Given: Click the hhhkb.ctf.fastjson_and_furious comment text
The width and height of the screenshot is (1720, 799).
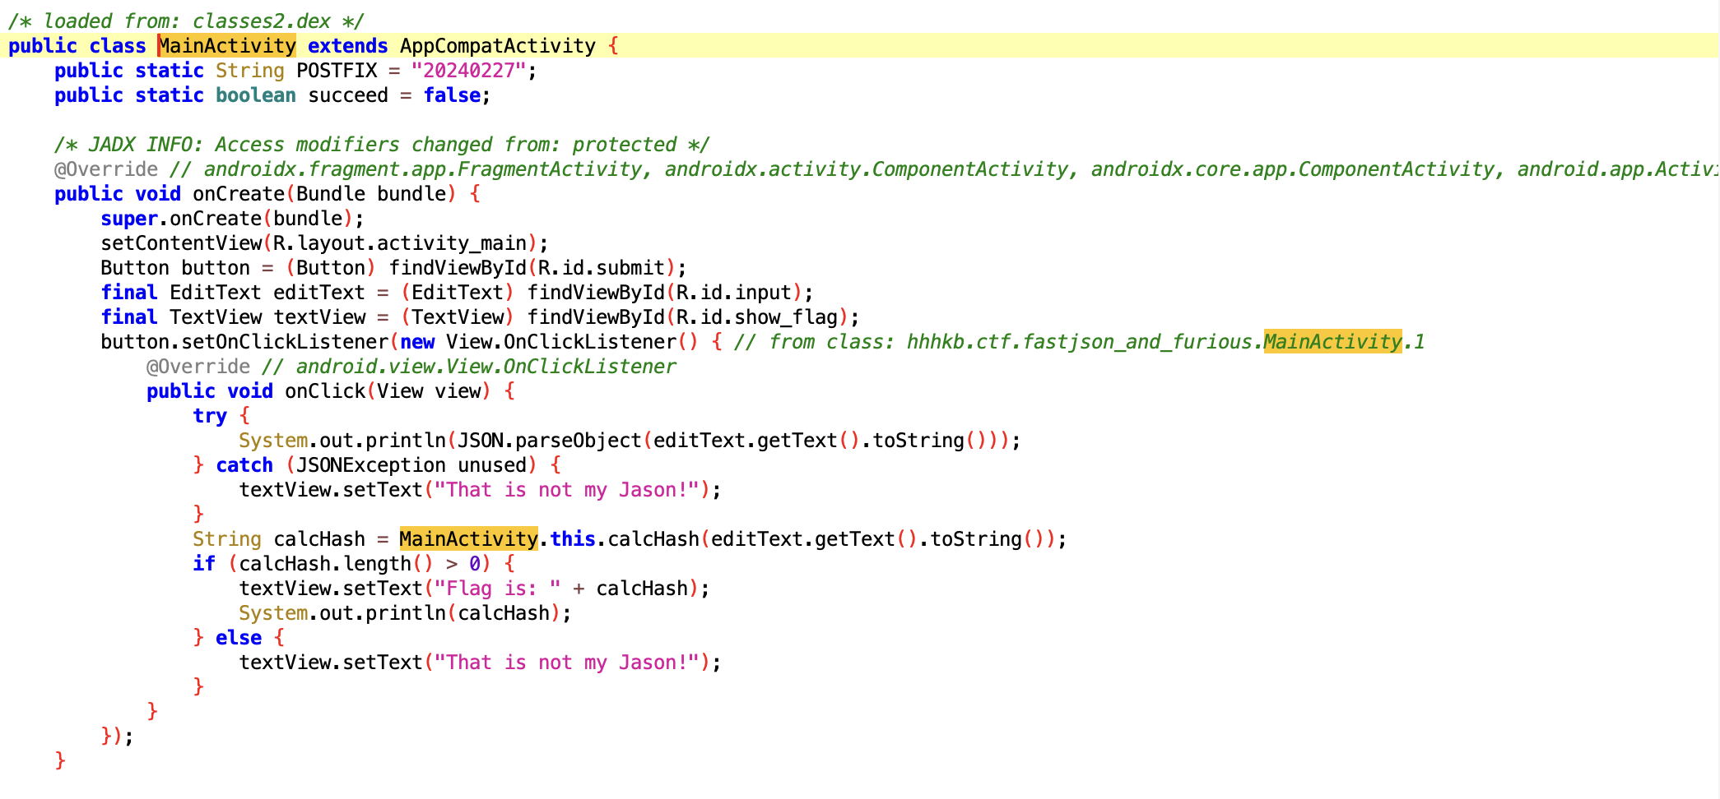Looking at the screenshot, I should point(1080,342).
